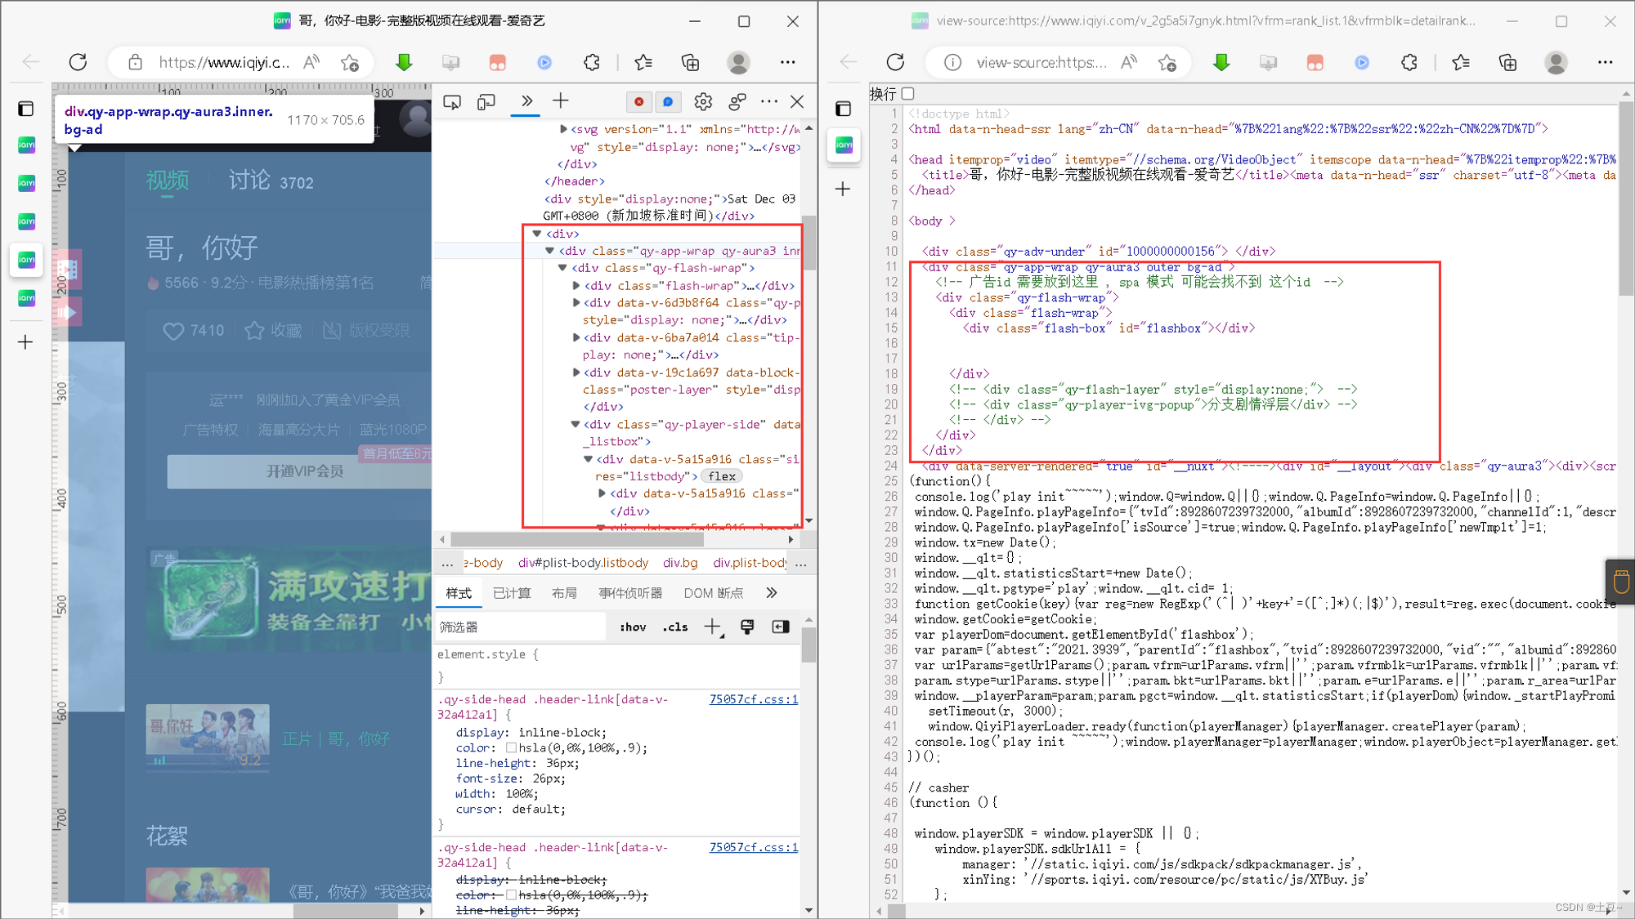Click div#plist-body.listbody in breadcrumb
1635x919 pixels.
(x=583, y=563)
